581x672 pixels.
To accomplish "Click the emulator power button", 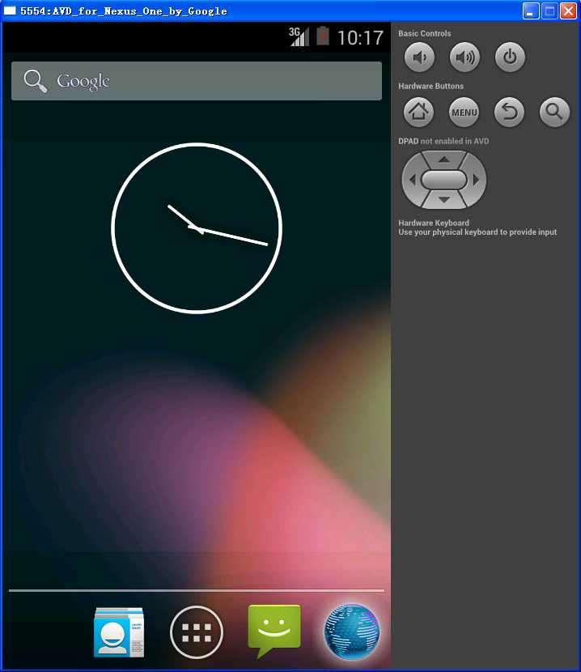I will (510, 57).
